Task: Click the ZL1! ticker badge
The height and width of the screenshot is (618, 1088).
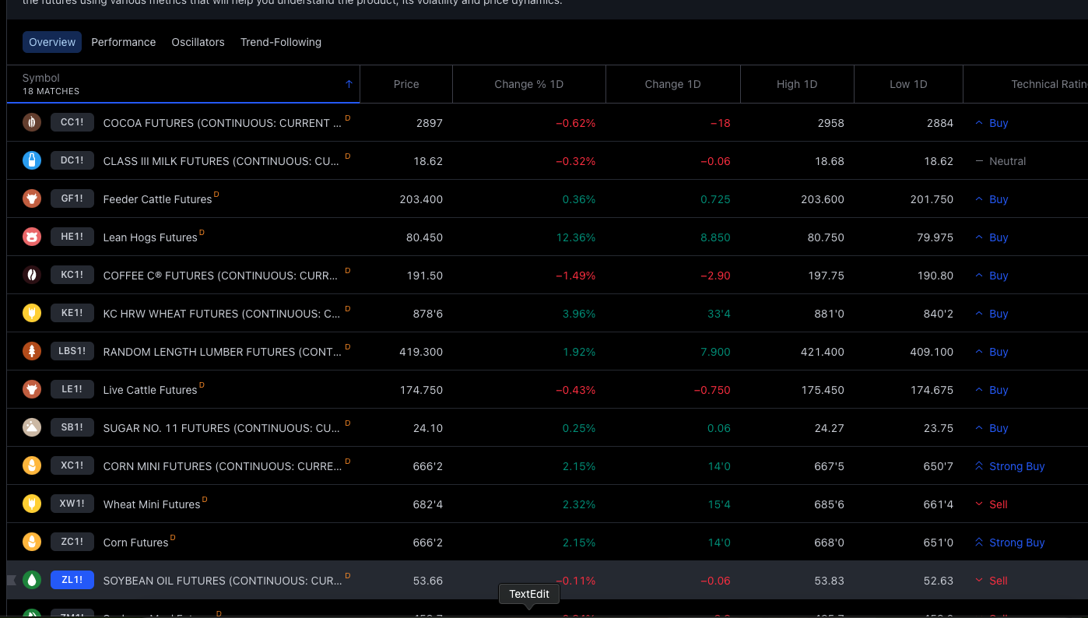Action: click(x=72, y=579)
